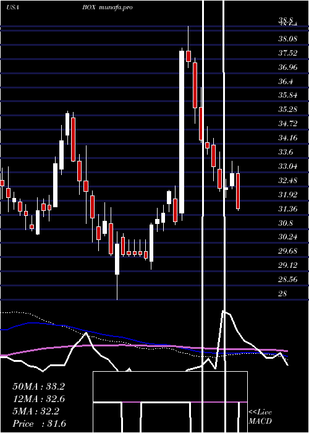This screenshot has height=433, width=309.
Task: Click the BOX munafa.pro title text
Action: tap(108, 7)
